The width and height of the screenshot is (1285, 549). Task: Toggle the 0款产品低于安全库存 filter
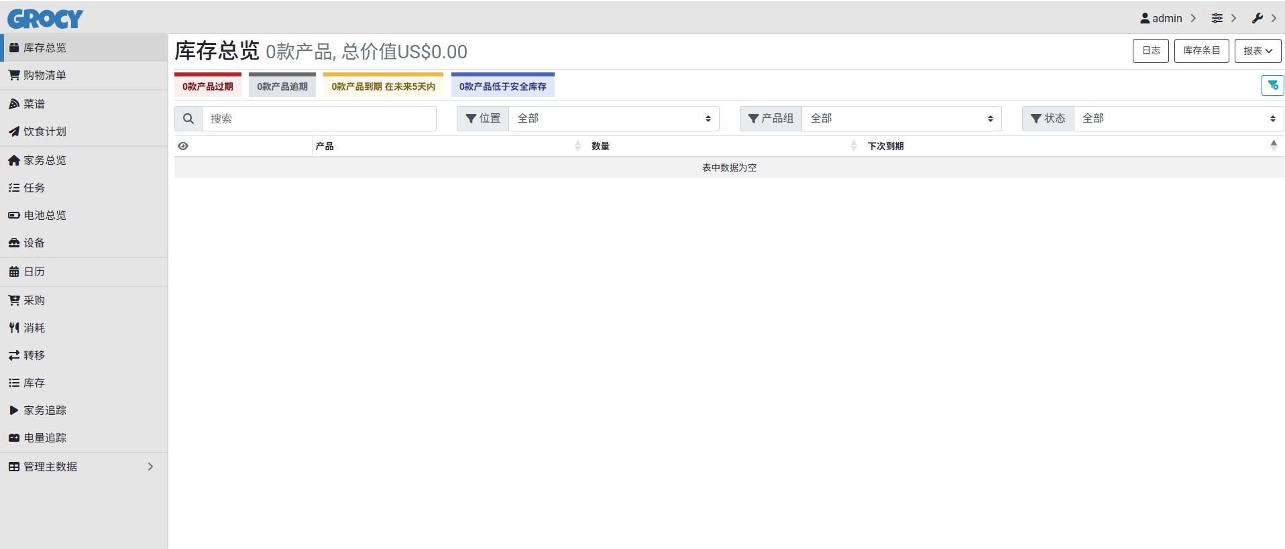coord(502,86)
